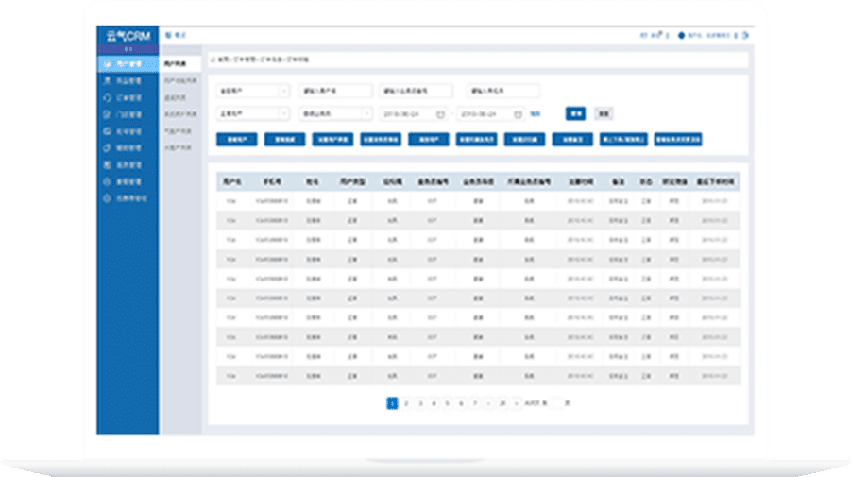Click the 注册时间 column header
This screenshot has width=851, height=477.
click(x=581, y=181)
